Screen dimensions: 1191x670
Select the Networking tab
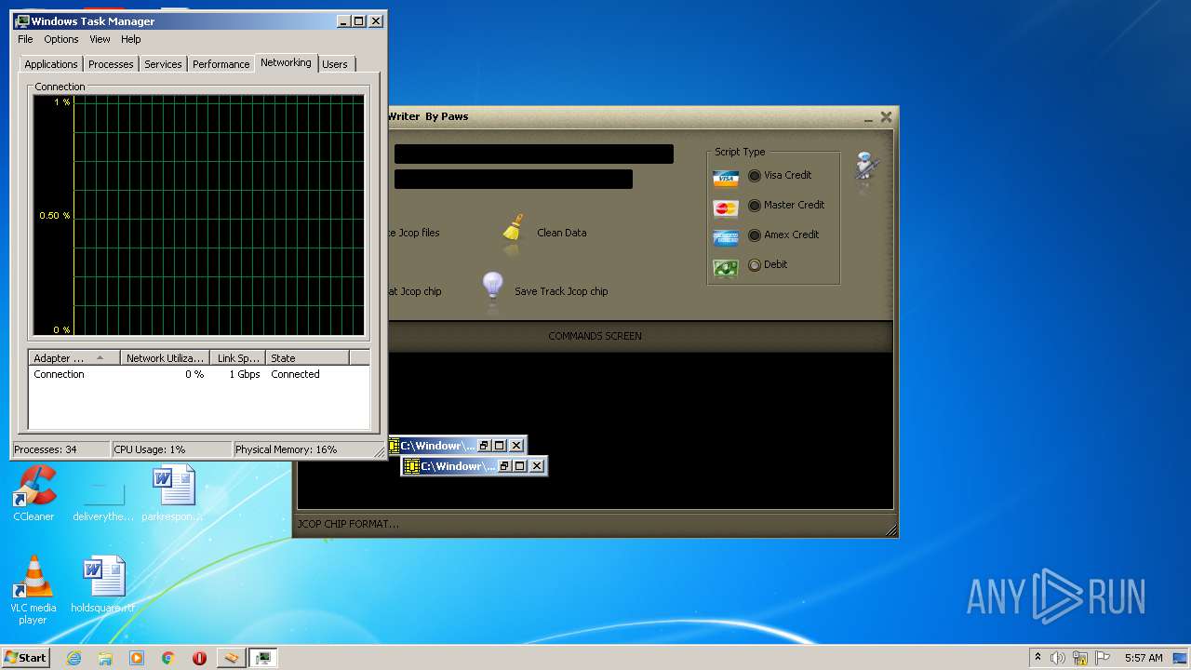[286, 62]
